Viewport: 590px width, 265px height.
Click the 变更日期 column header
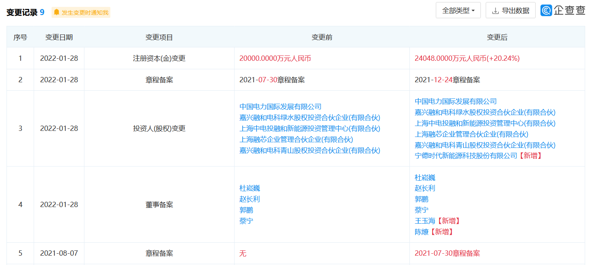[x=59, y=37]
